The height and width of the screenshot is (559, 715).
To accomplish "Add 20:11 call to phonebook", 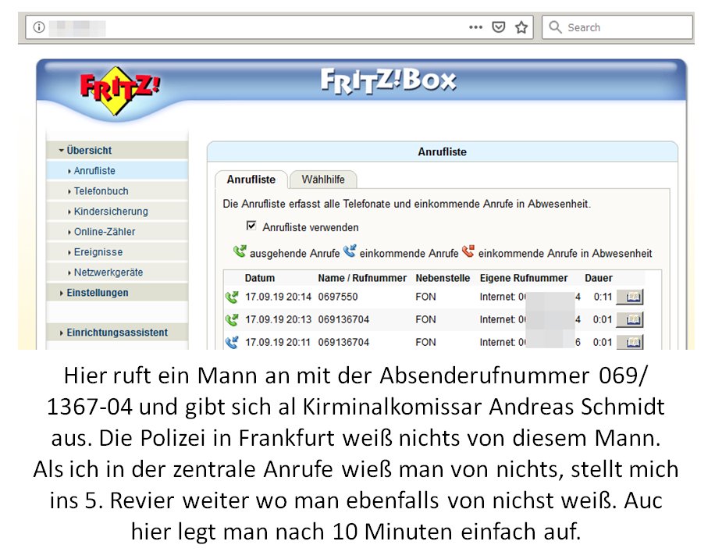I will coord(630,342).
